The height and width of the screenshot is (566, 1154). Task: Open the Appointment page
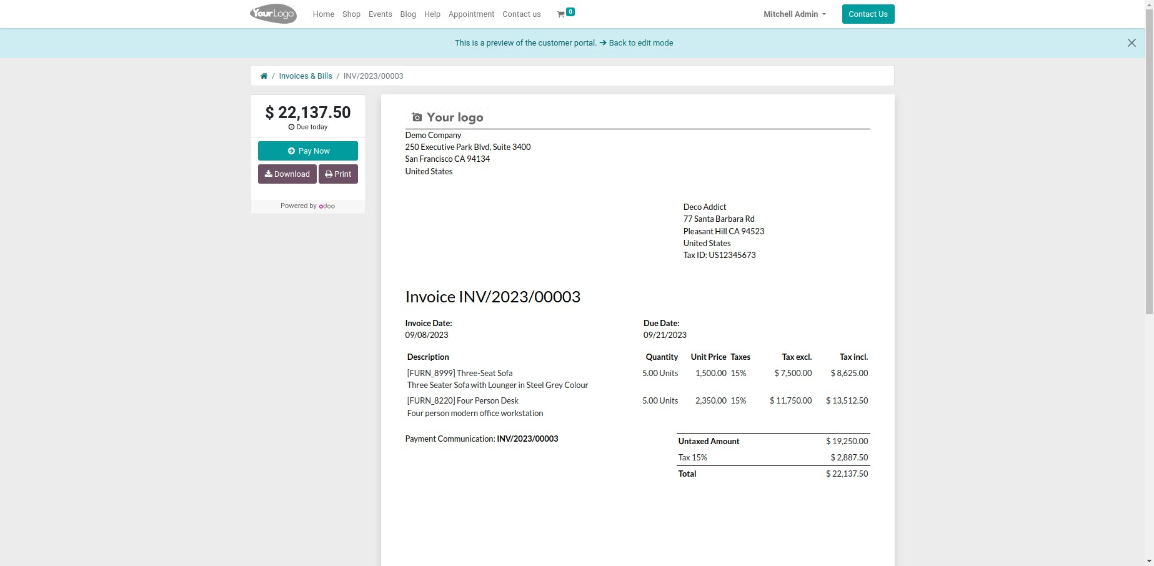[471, 14]
